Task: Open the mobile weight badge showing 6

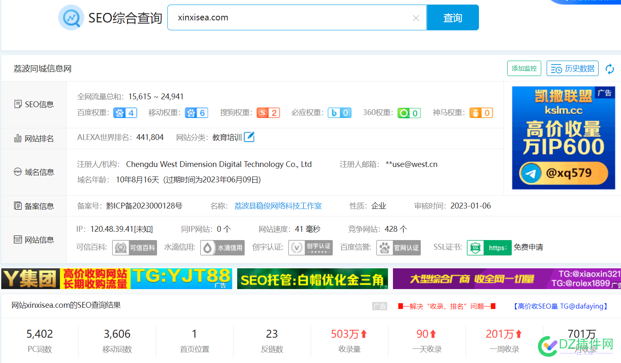Action: tap(196, 113)
